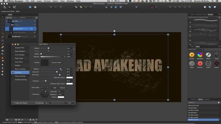Choose the Sunset style preset
This screenshot has width=221, height=124.
pos(192,55)
